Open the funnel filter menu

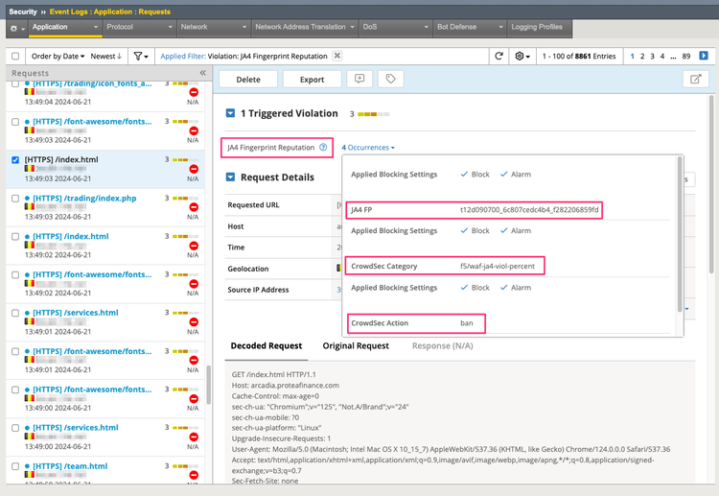click(x=141, y=57)
